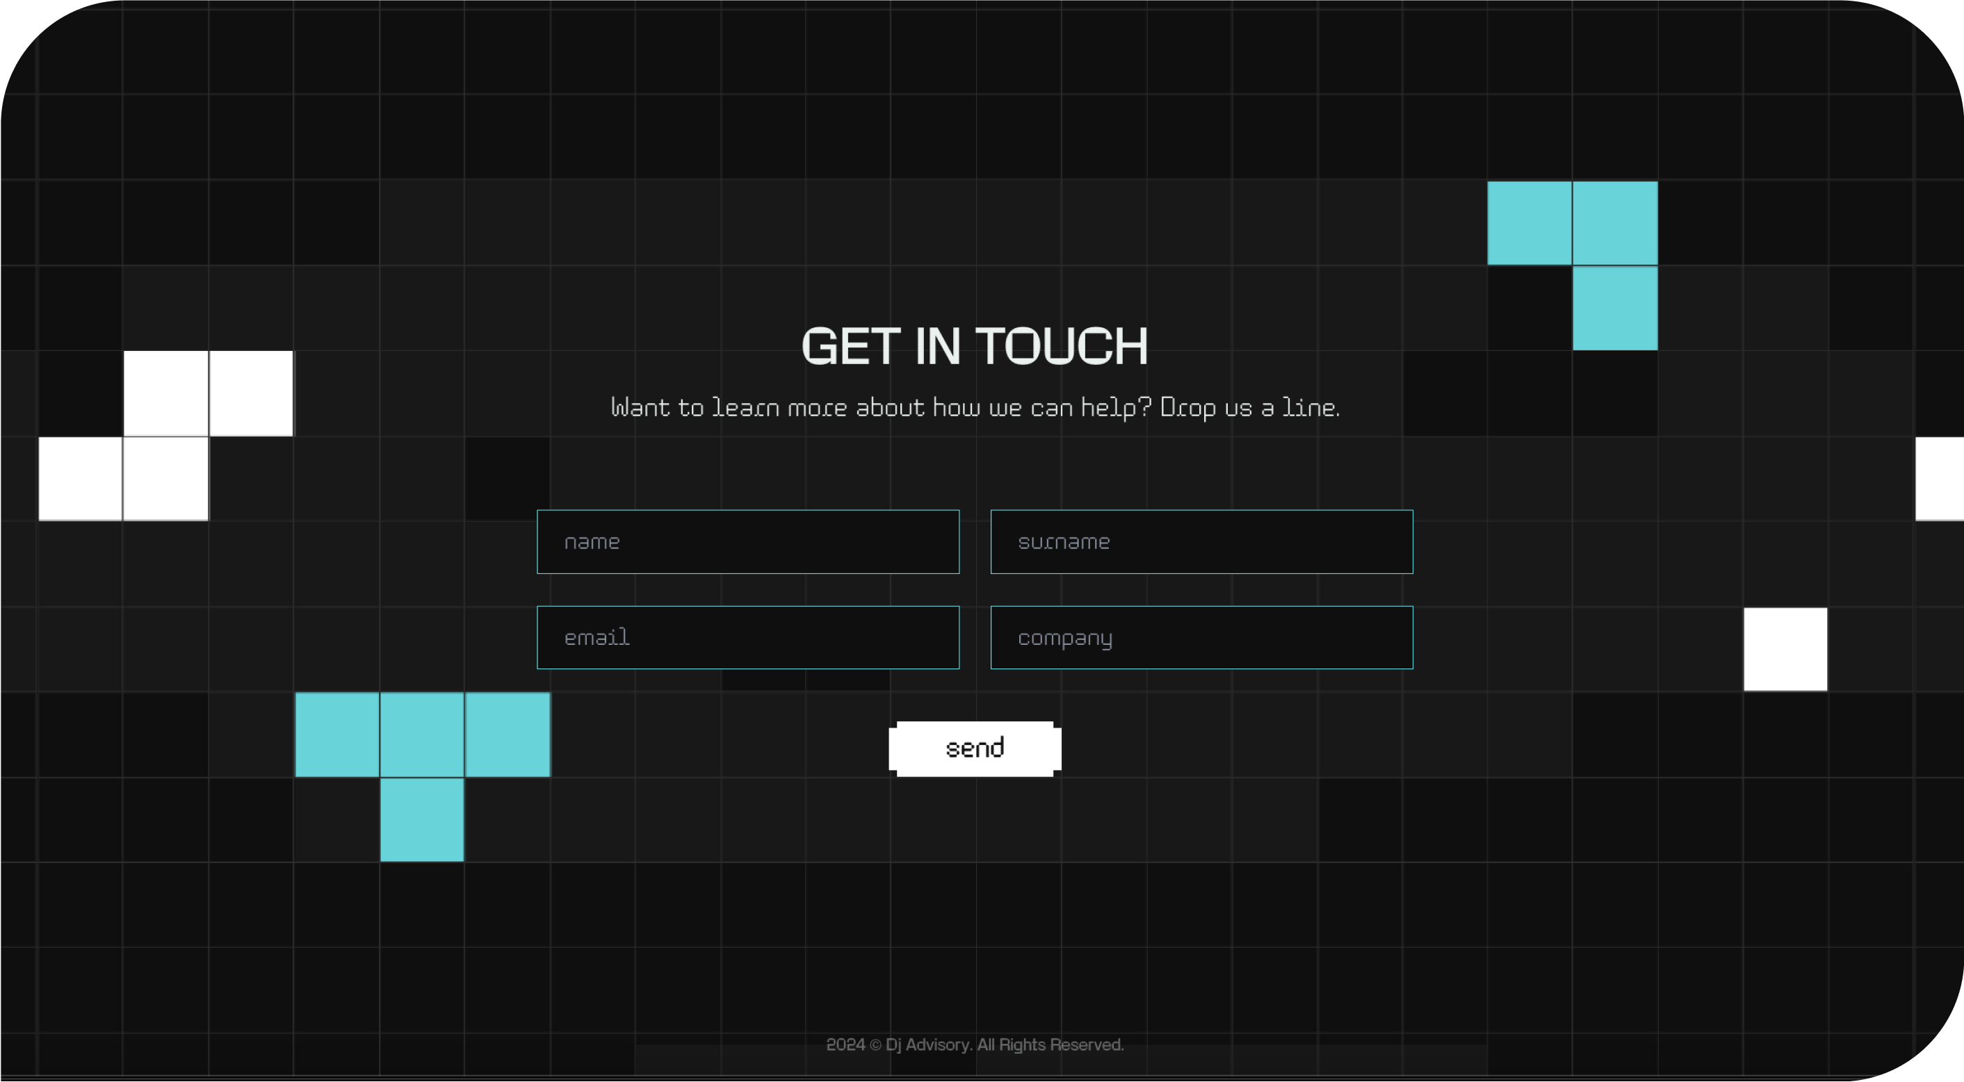Click the word TOUCH in the heading
The height and width of the screenshot is (1082, 1964).
tap(1062, 347)
